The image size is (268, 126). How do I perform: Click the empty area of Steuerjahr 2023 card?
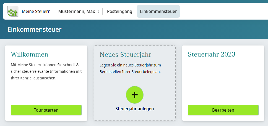pos(223,81)
